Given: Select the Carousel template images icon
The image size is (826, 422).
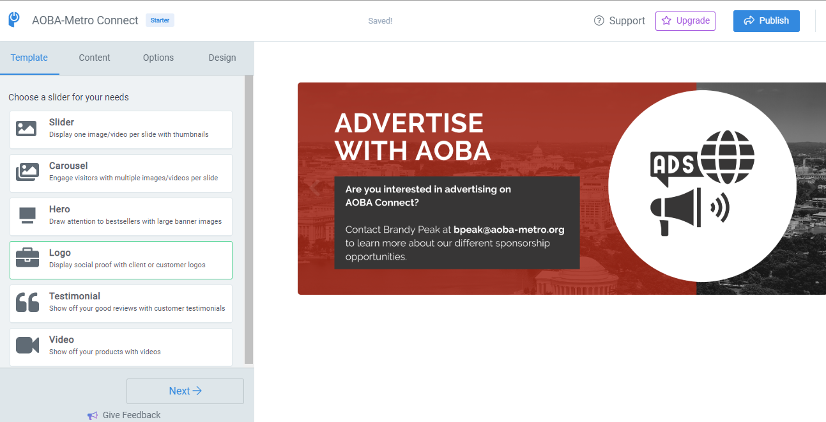Looking at the screenshot, I should [x=27, y=172].
